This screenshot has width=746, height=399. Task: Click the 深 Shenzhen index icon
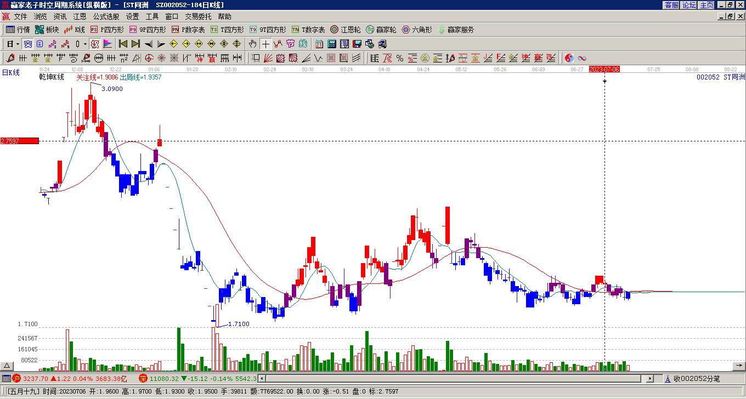[143, 379]
